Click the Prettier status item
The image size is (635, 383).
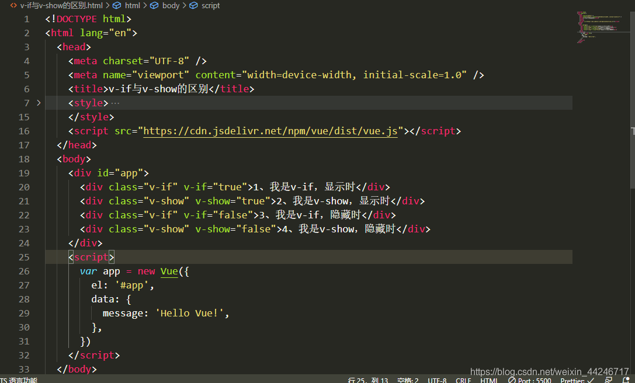(577, 380)
